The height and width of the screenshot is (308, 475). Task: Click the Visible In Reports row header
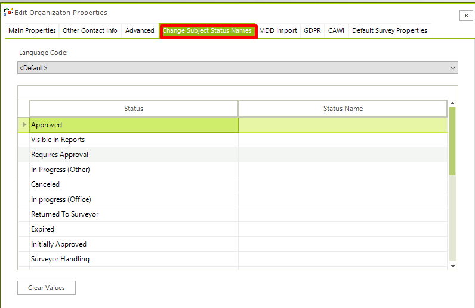(24, 140)
